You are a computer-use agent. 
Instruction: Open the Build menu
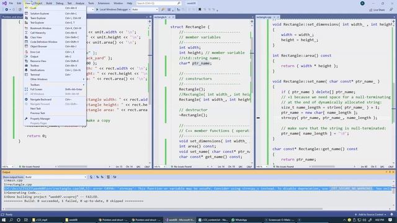coord(49,3)
